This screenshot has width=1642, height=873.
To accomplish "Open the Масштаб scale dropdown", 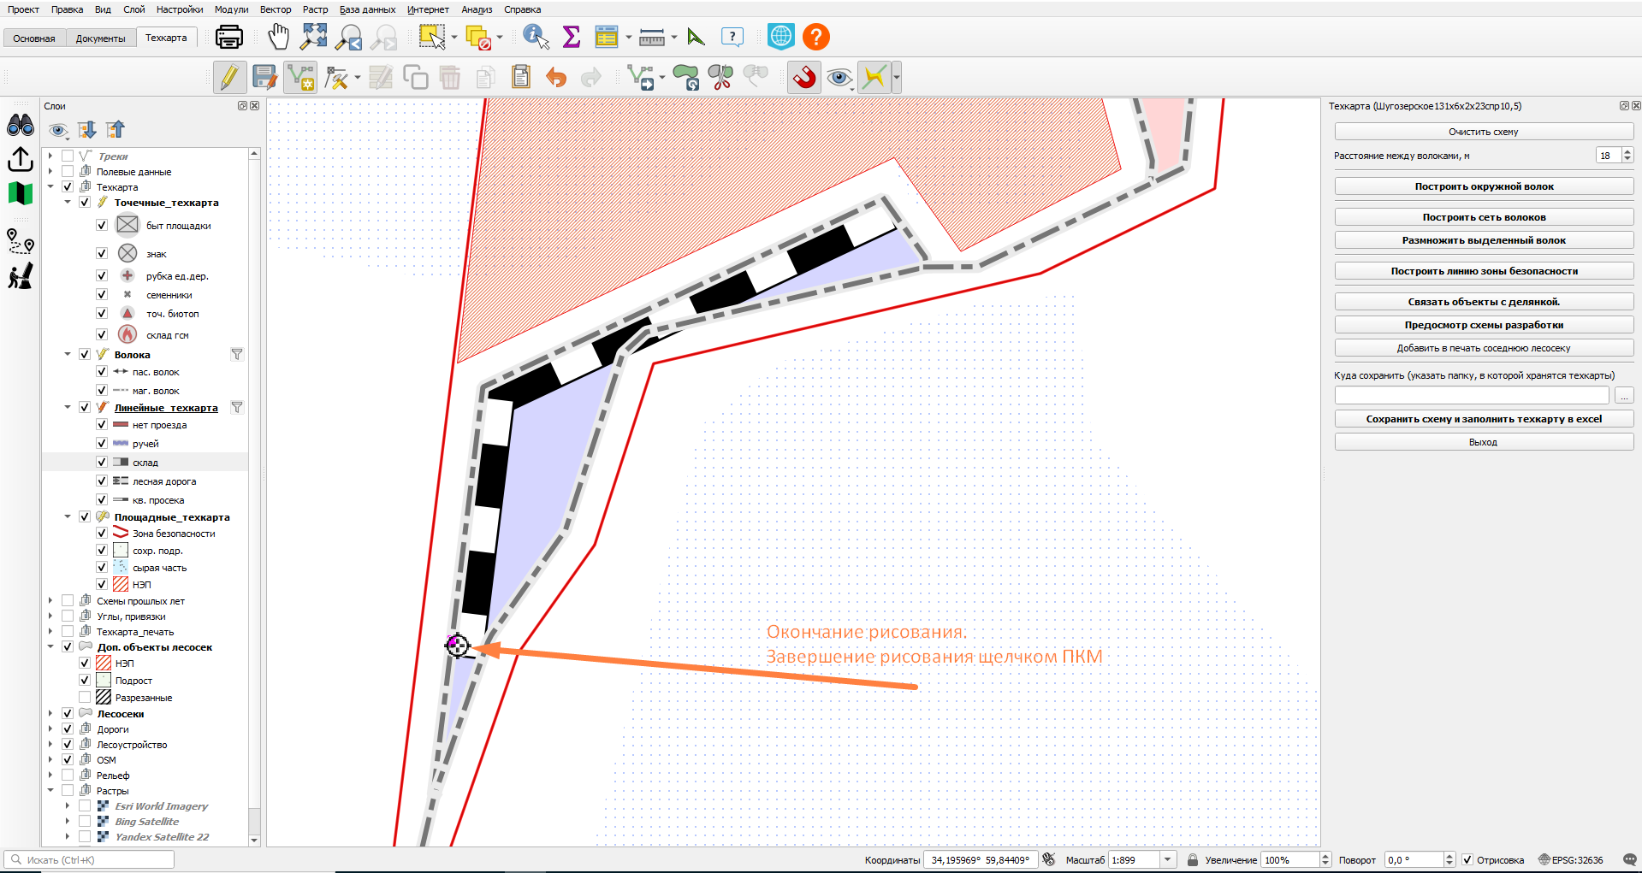I will tap(1167, 860).
